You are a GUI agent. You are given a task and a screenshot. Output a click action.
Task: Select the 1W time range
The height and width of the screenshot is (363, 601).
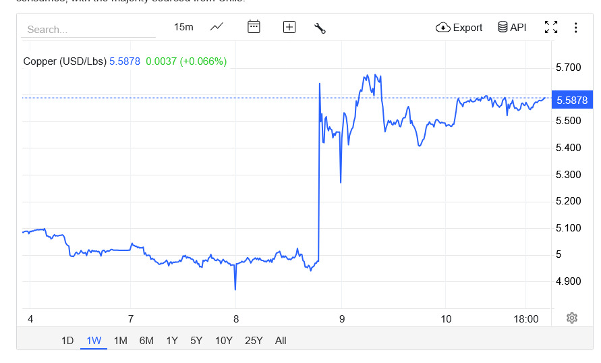(x=94, y=341)
